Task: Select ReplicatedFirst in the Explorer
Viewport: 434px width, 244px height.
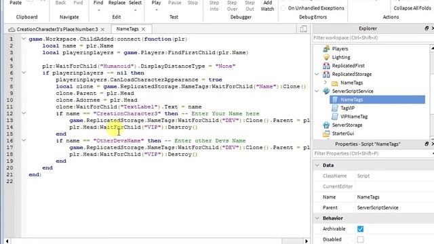Action: coord(348,66)
